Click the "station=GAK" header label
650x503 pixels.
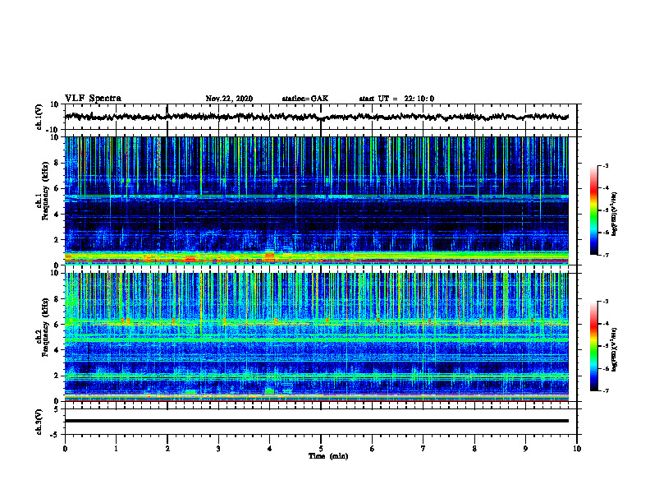[x=305, y=99]
